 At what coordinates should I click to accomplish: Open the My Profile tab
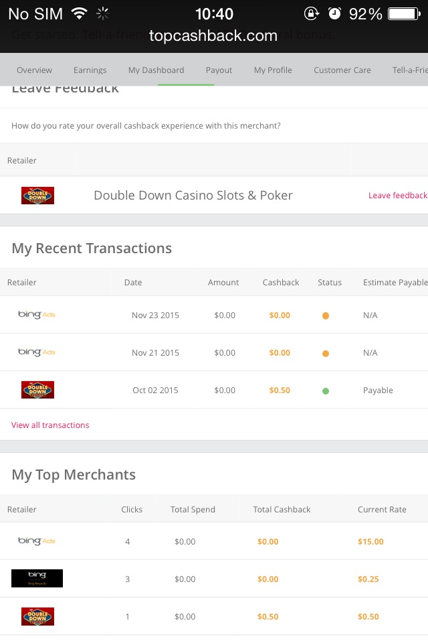point(273,70)
